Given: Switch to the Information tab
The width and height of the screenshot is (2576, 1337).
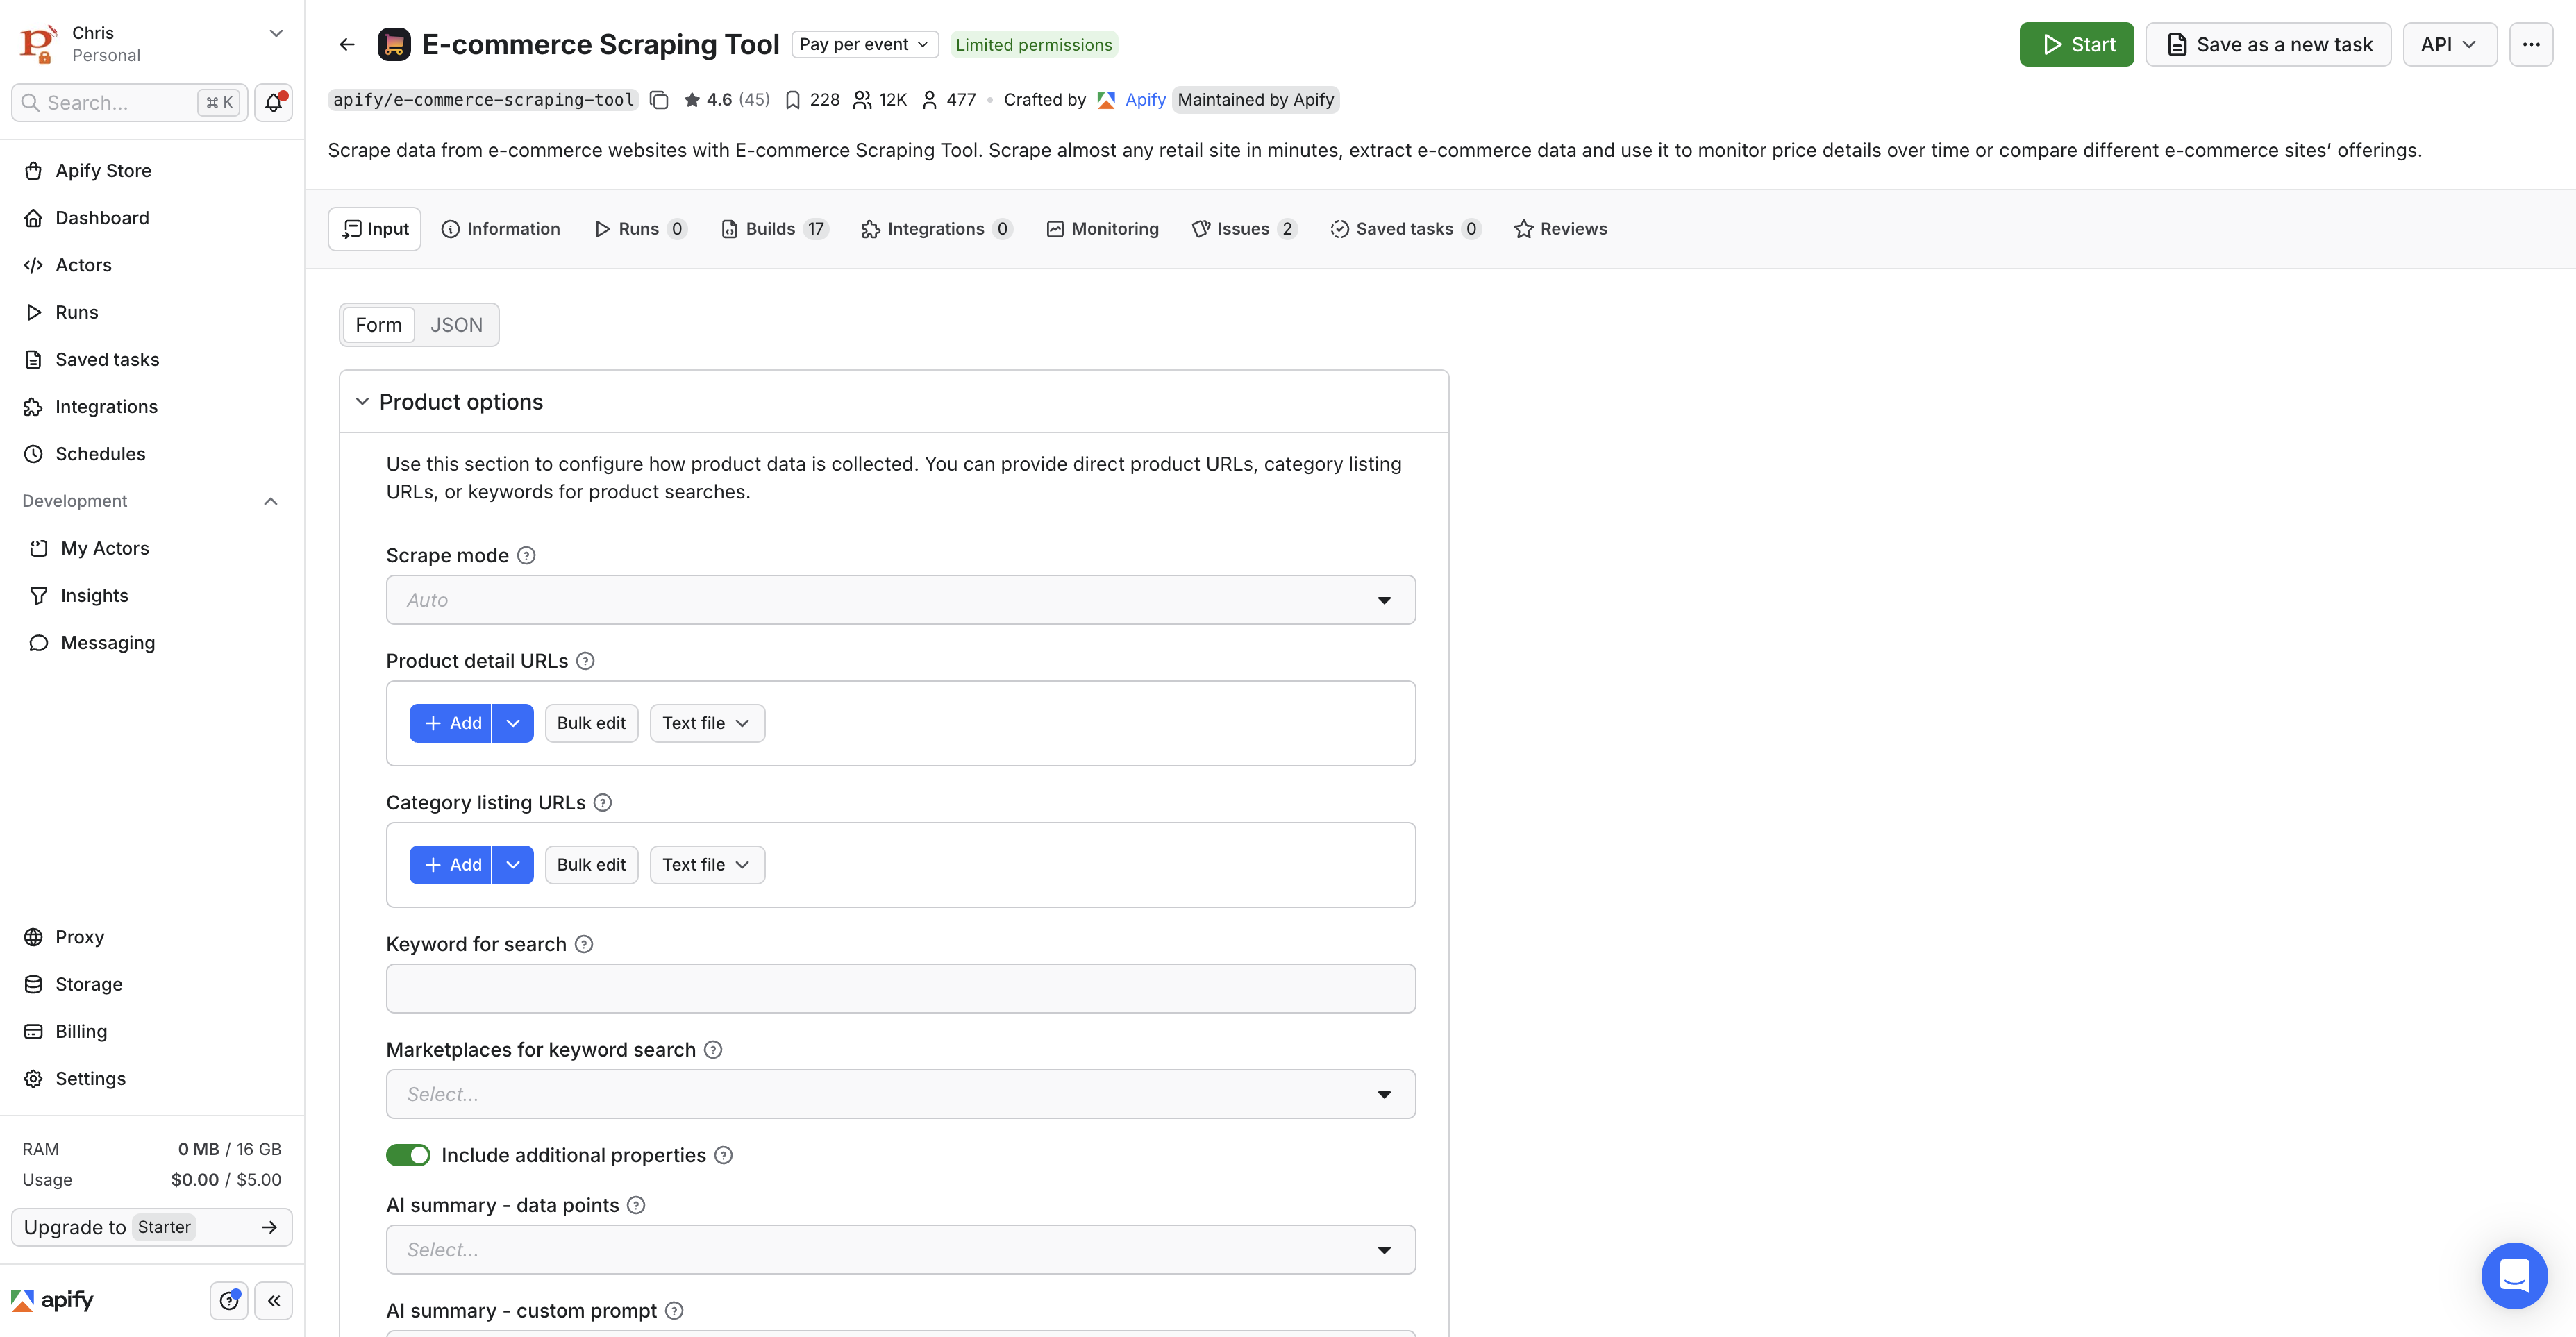Looking at the screenshot, I should pos(501,229).
